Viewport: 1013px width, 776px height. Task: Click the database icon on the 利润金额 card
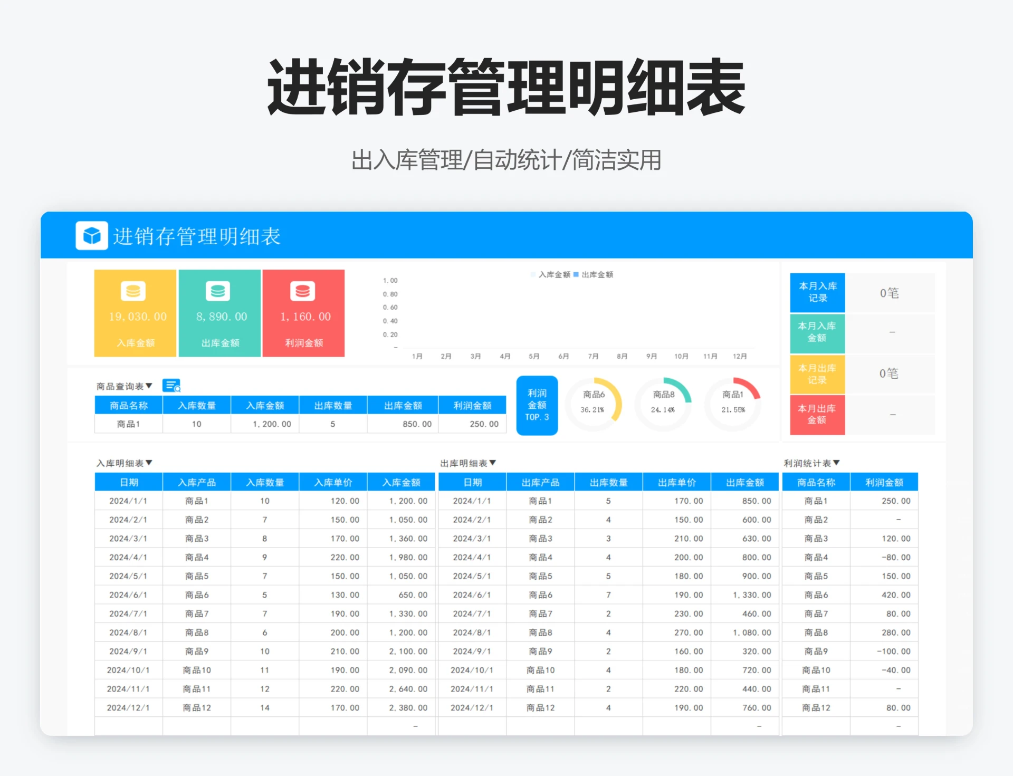(x=303, y=291)
